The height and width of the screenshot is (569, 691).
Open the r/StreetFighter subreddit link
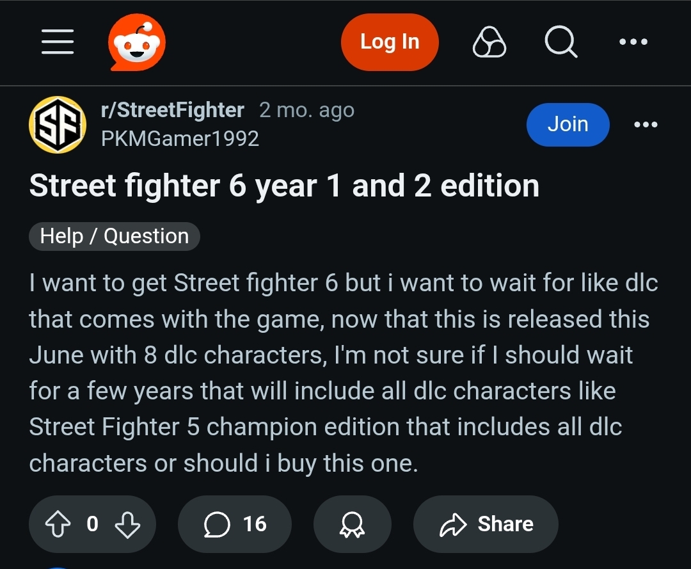172,110
